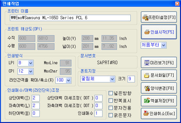
Task: Click the folder icon on 문서화일[F7]
Action: click(147, 75)
